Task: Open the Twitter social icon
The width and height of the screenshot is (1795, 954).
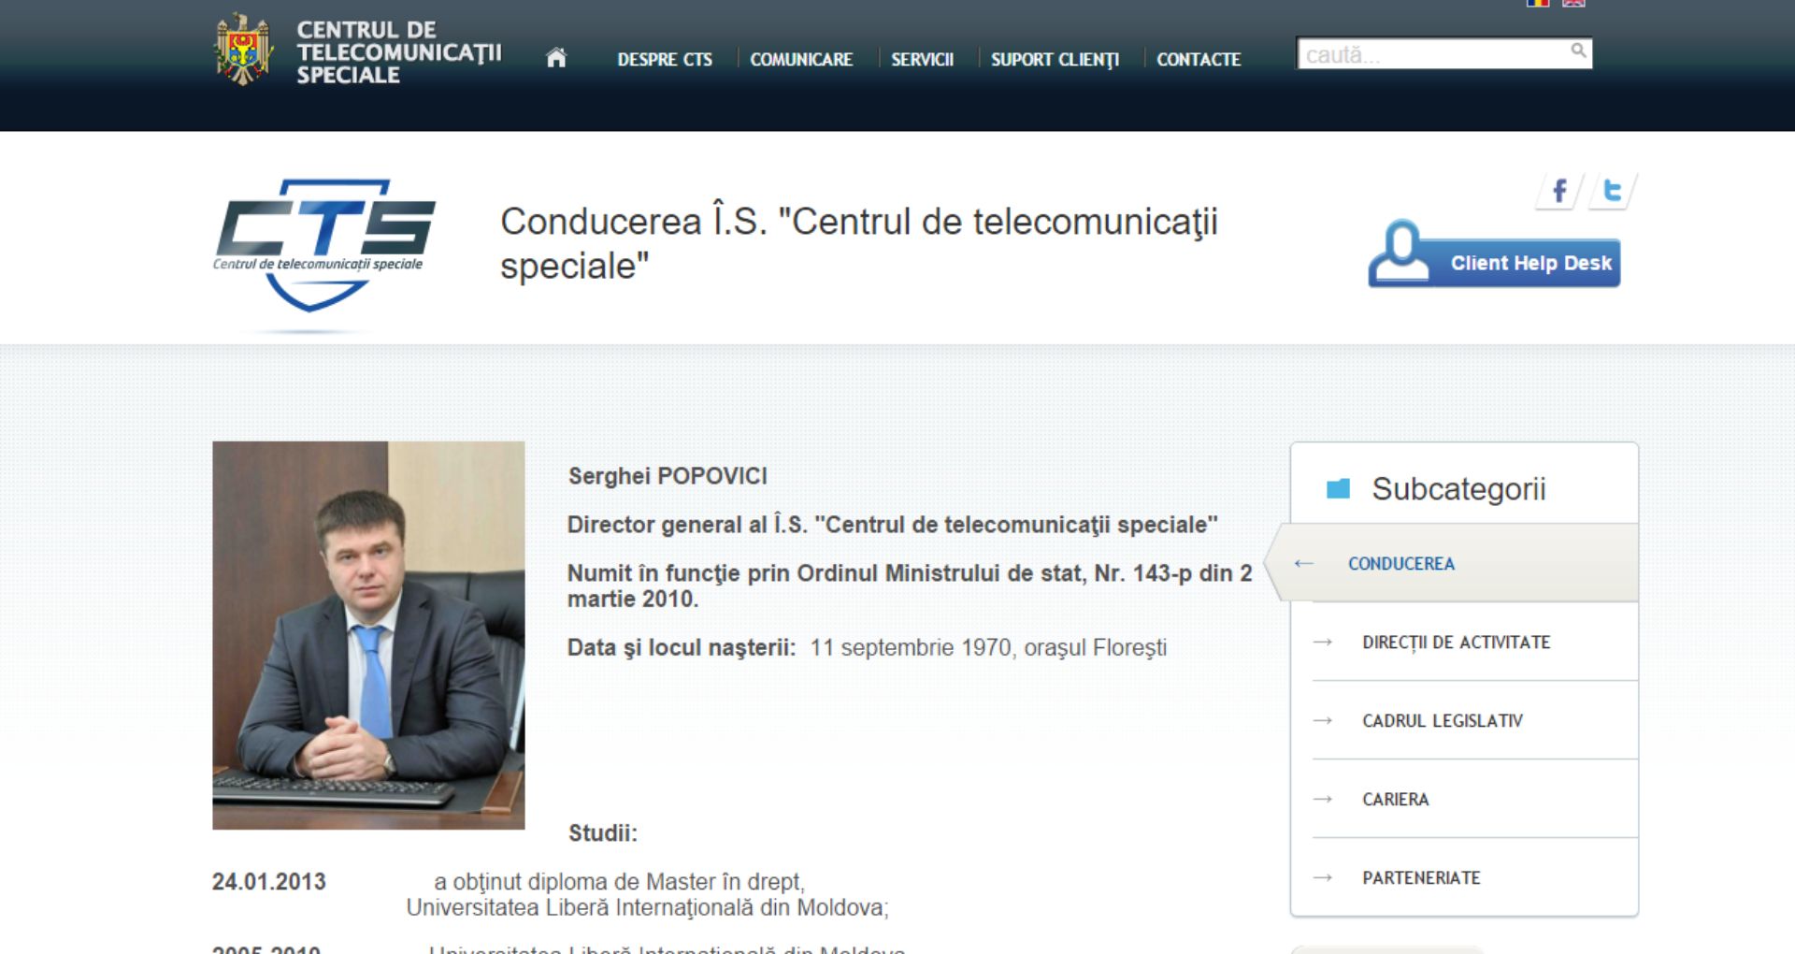Action: click(1612, 192)
